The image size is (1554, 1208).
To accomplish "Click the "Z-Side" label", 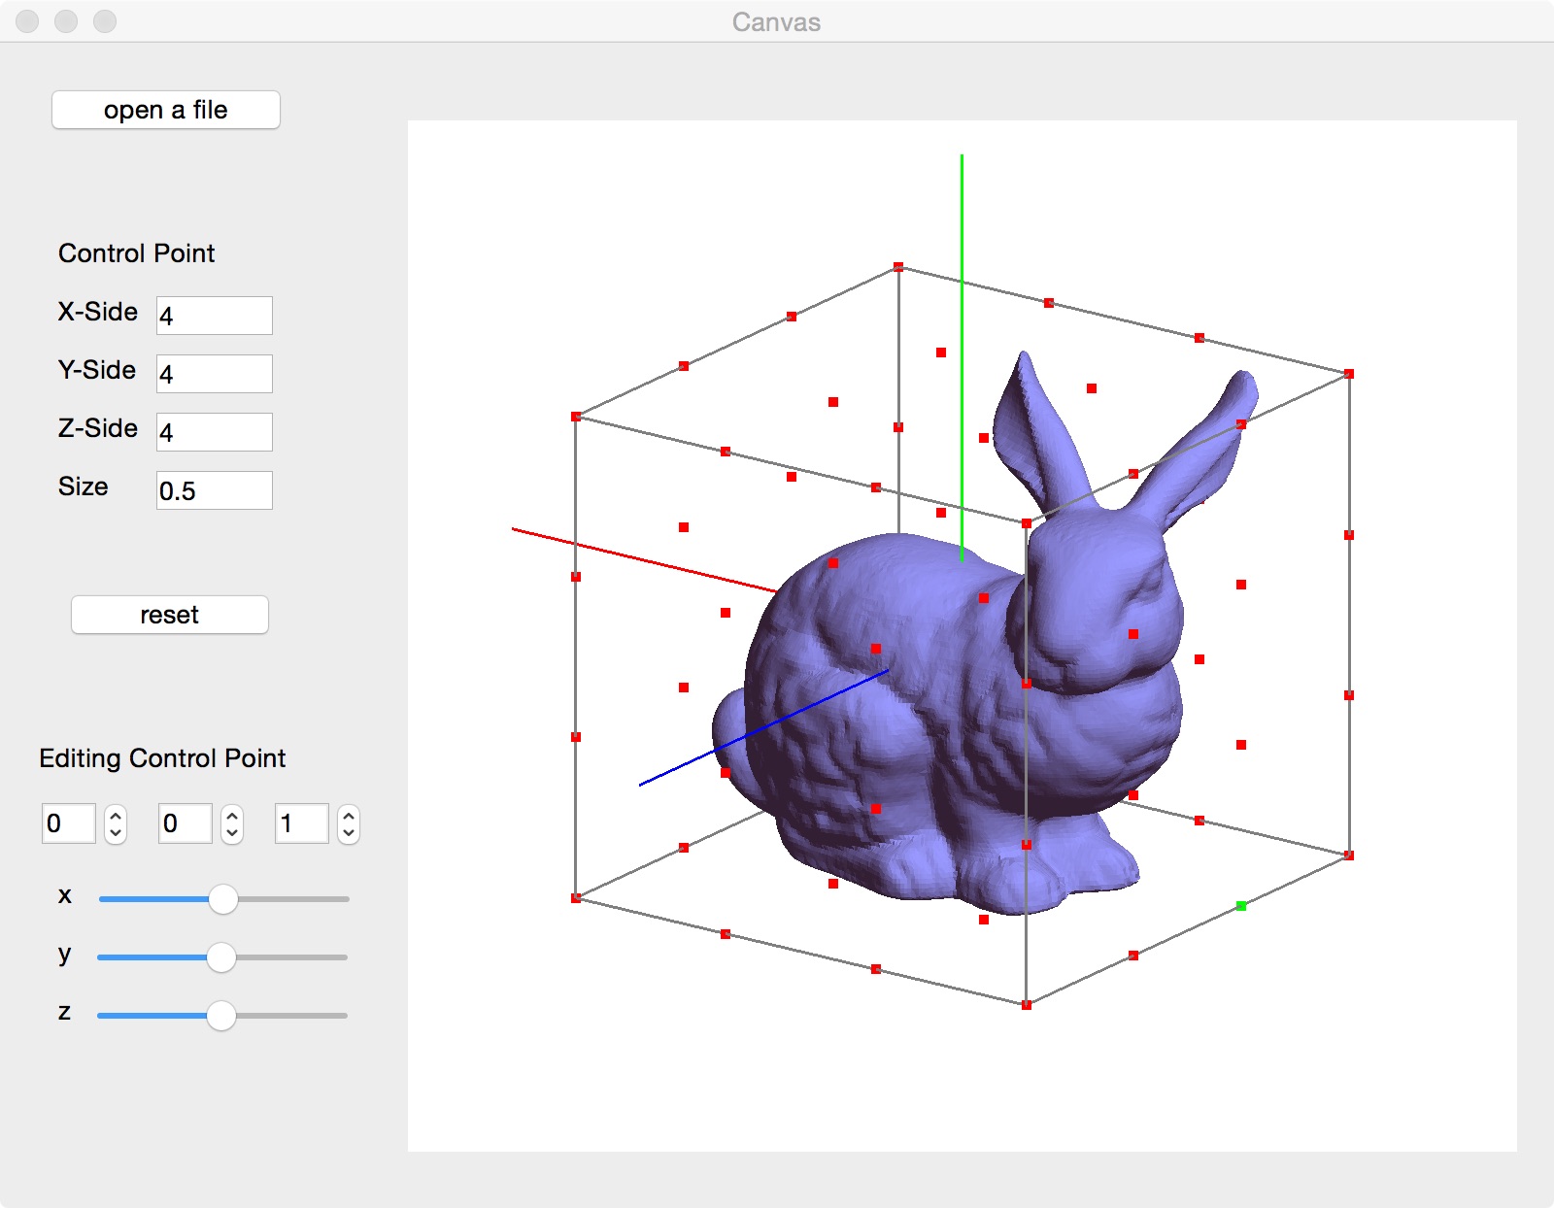I will pyautogui.click(x=97, y=428).
